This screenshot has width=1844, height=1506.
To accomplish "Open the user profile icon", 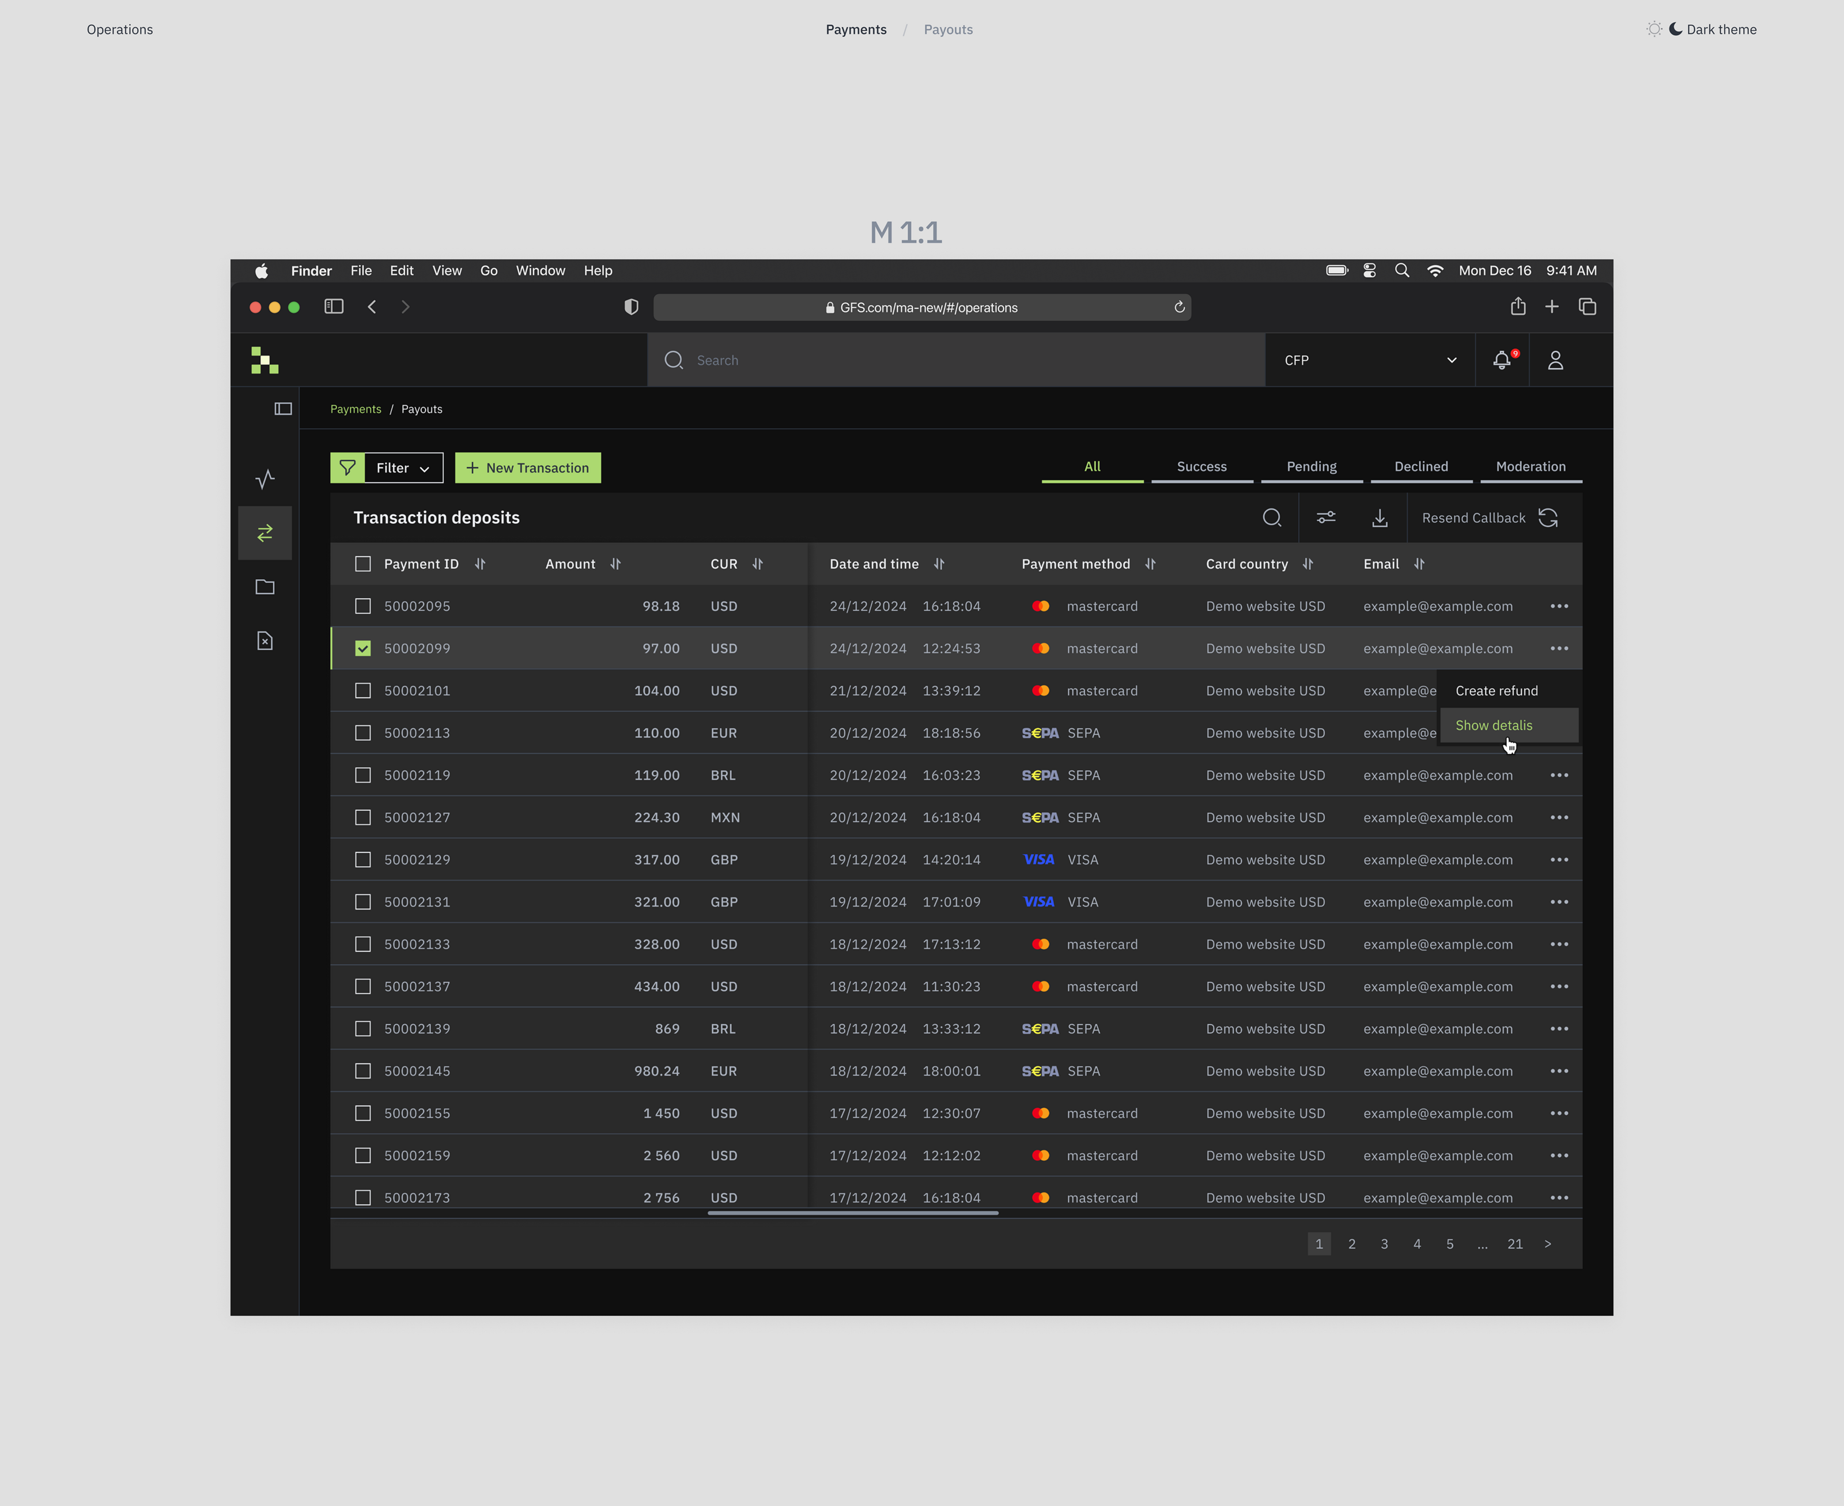I will pos(1555,360).
